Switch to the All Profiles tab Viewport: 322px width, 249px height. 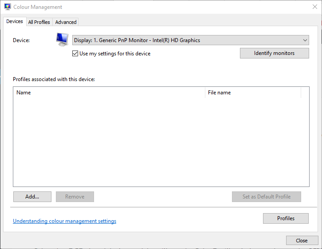coord(39,22)
